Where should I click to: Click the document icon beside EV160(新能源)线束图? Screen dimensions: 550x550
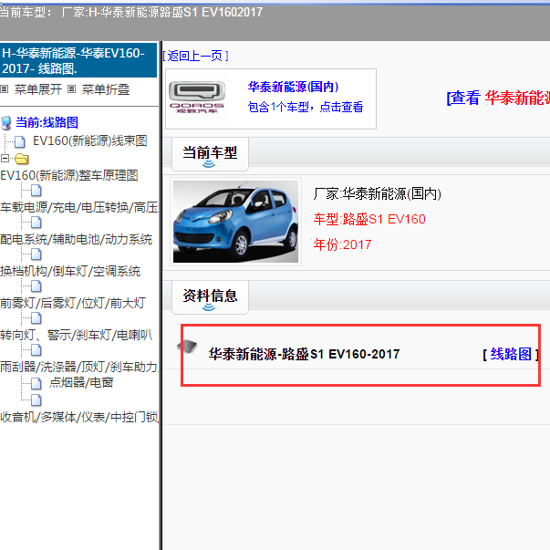pos(20,141)
